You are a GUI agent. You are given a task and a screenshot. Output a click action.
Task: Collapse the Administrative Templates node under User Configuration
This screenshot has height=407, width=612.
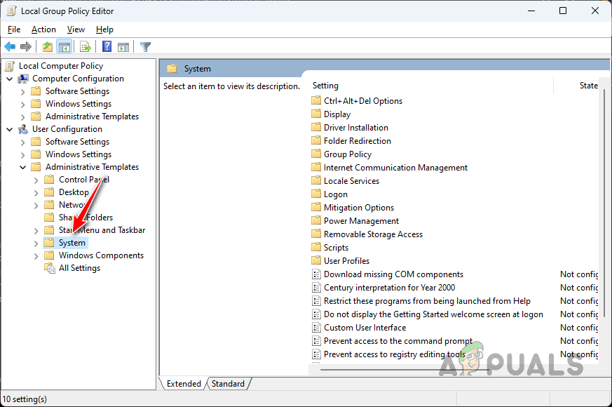click(22, 166)
